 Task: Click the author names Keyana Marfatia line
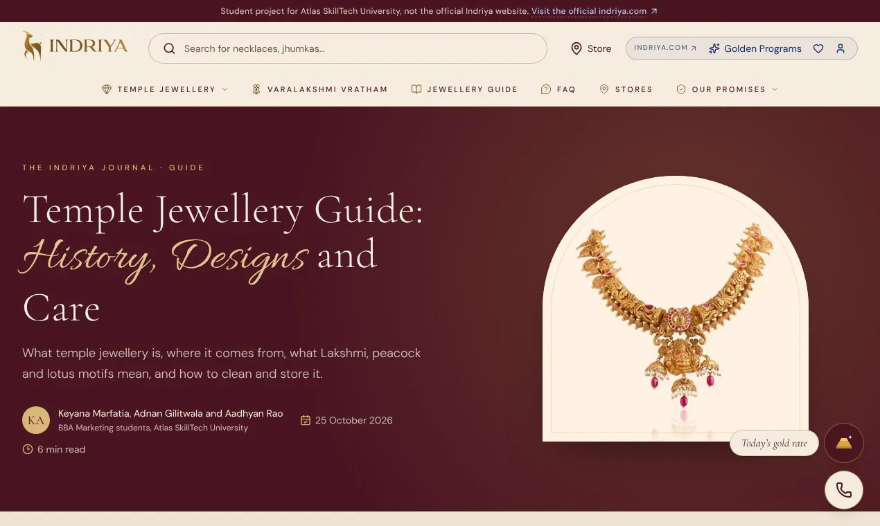pyautogui.click(x=170, y=413)
